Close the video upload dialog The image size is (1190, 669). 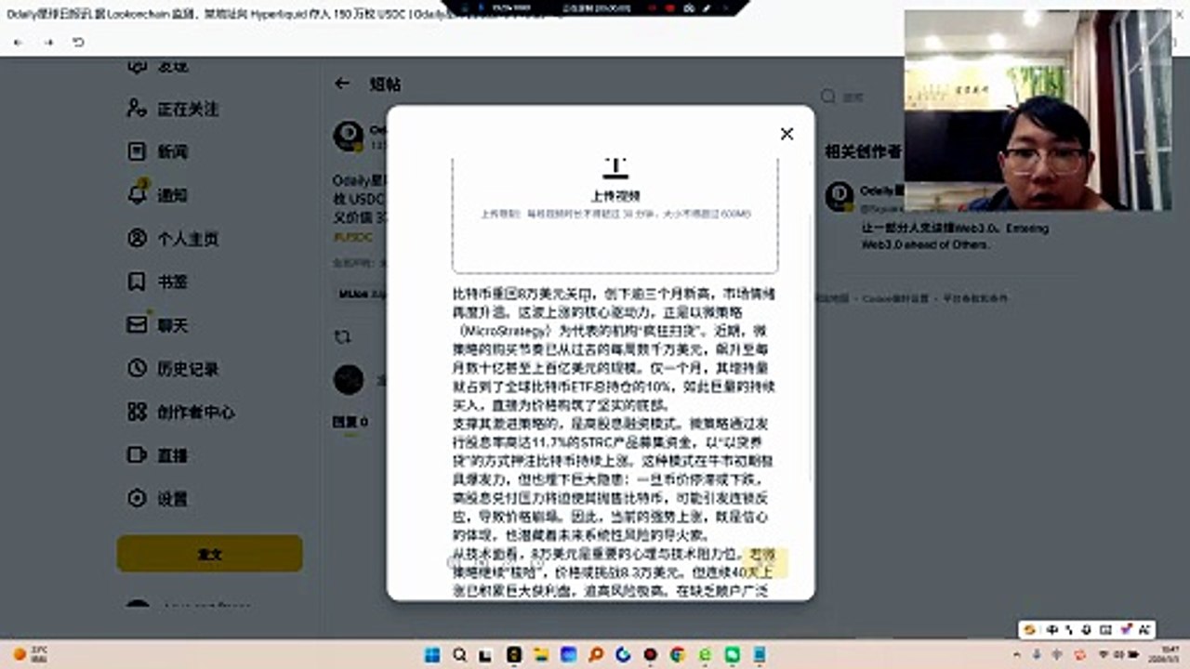787,134
